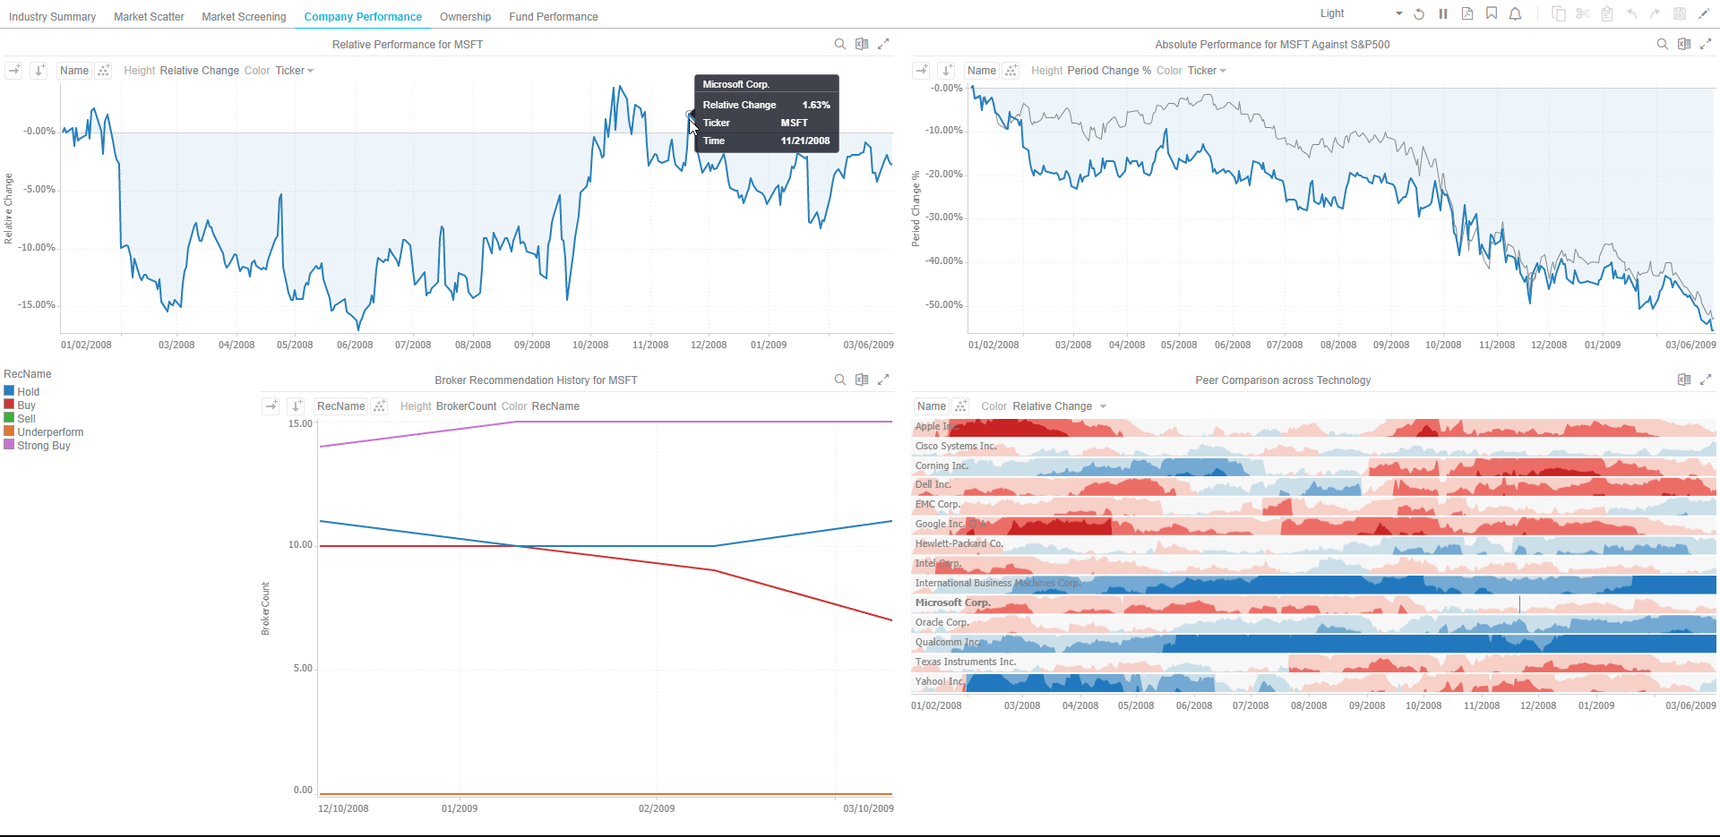This screenshot has height=837, width=1720.
Task: Click the scissors cut icon
Action: tap(1583, 14)
